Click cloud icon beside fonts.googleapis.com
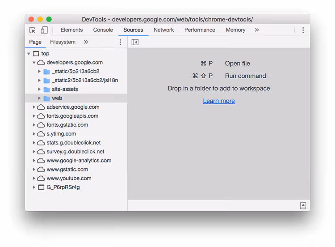335x247 pixels. point(41,116)
